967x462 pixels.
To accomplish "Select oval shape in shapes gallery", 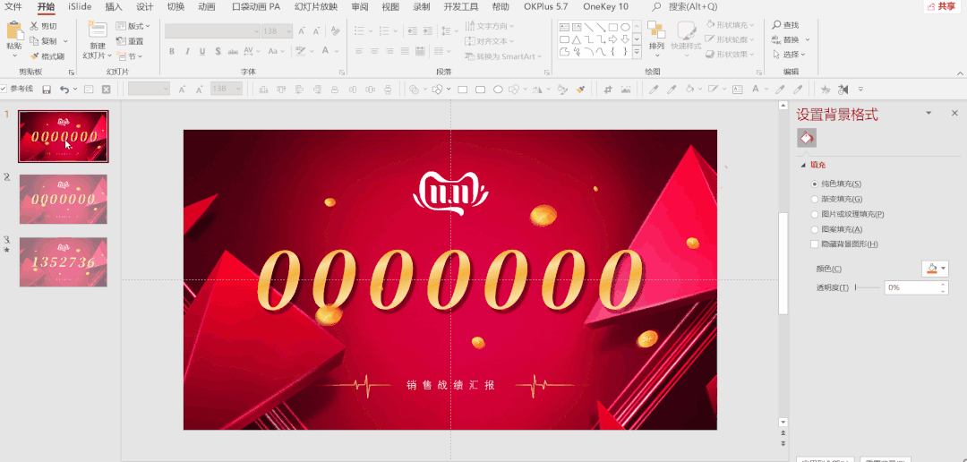I will pyautogui.click(x=625, y=27).
